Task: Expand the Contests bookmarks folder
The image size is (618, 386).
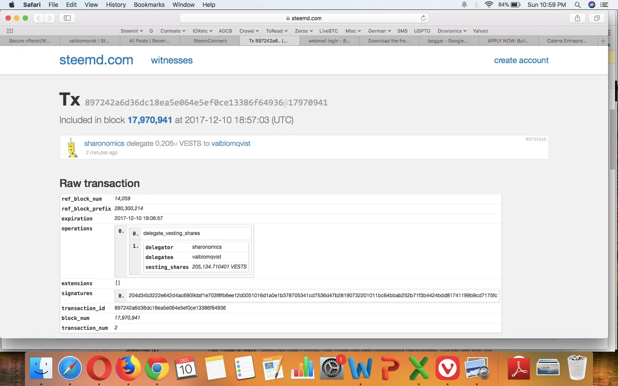Action: click(x=173, y=31)
